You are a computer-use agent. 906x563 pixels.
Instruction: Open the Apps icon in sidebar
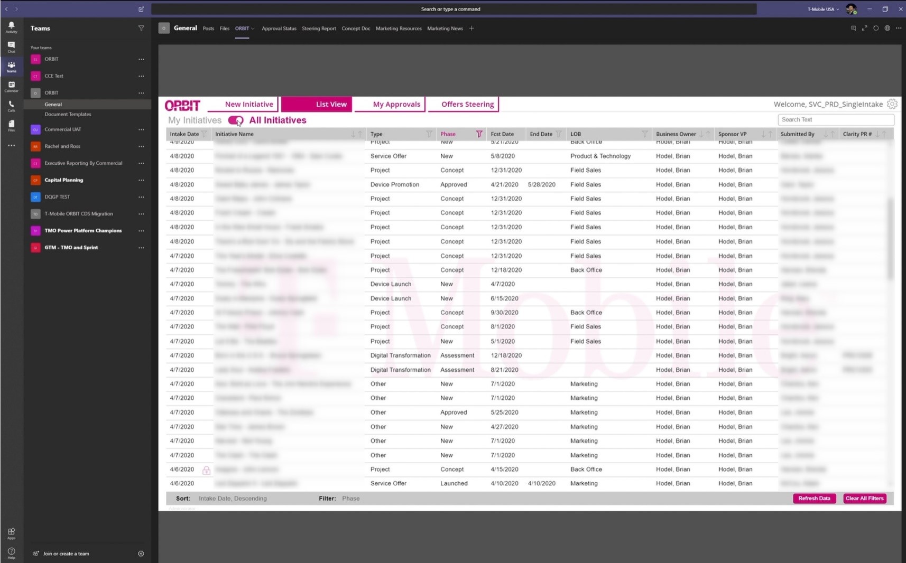point(11,533)
